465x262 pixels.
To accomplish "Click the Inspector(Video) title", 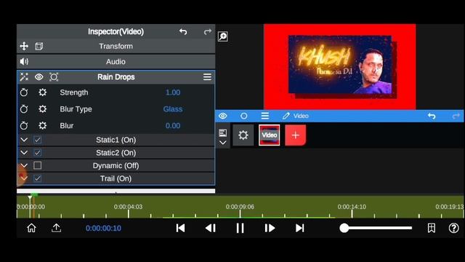I will 116,31.
